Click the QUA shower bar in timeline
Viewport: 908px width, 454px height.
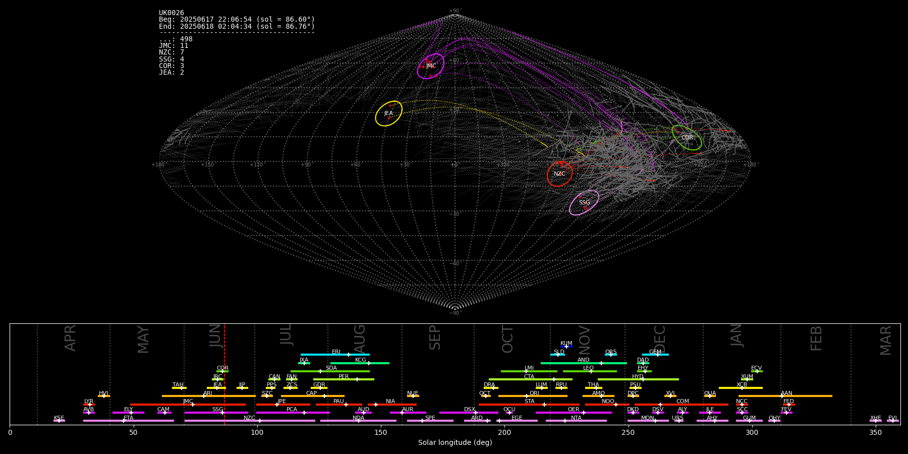coord(710,396)
